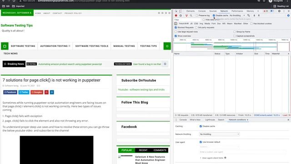Image resolution: width=291 pixels, height=164 pixels.
Task: Stop recording network log with red button
Action: click(x=176, y=15)
